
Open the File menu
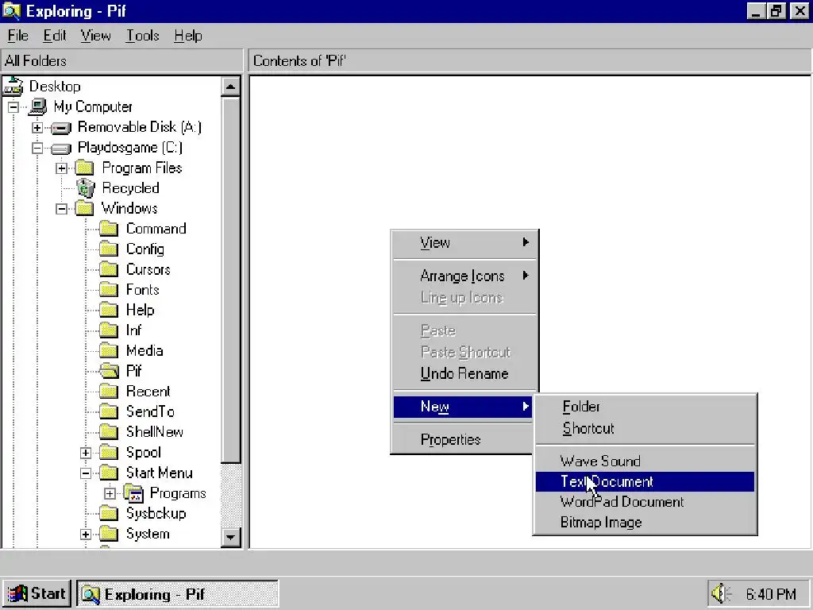[x=17, y=36]
